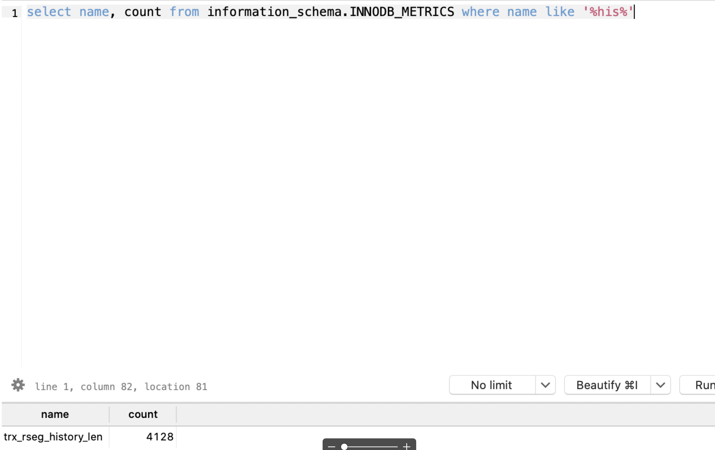The width and height of the screenshot is (715, 450).
Task: Sort by the name column header
Action: tap(55, 414)
